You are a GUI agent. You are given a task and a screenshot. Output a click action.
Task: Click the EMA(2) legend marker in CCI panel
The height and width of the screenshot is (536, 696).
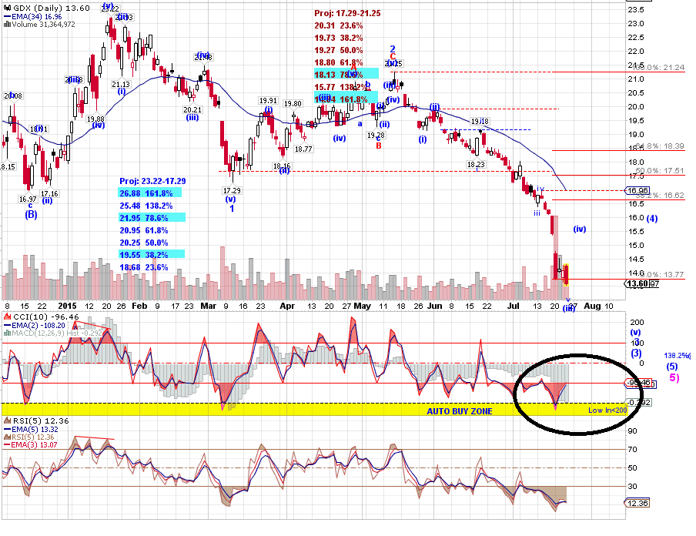(x=8, y=325)
